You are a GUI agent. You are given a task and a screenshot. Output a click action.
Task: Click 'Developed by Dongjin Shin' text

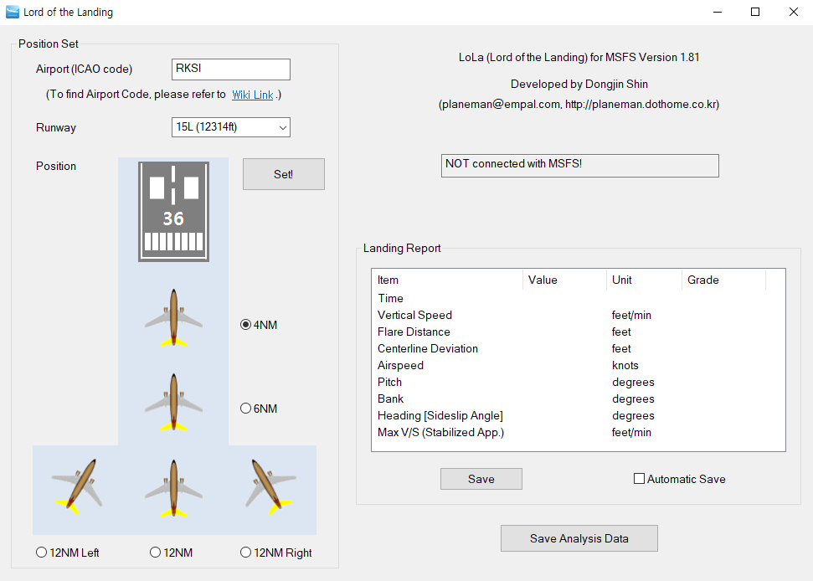[x=579, y=84]
